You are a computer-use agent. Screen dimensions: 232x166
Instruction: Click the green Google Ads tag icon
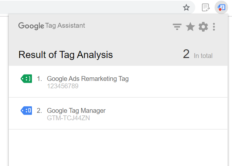pos(26,78)
